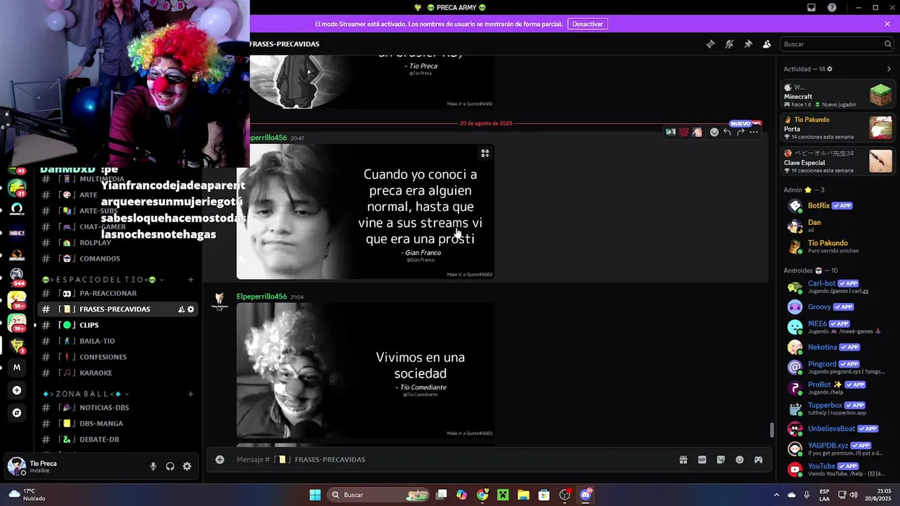The image size is (900, 506).
Task: Open Carl-bot in the member list
Action: (x=838, y=287)
